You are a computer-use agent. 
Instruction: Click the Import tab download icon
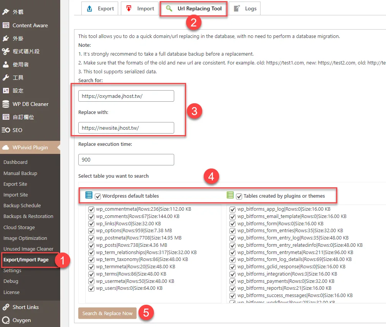129,8
